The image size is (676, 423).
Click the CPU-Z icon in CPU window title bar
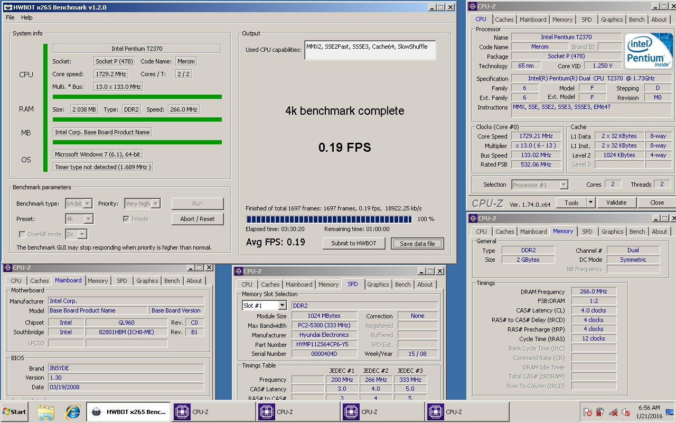click(x=472, y=6)
